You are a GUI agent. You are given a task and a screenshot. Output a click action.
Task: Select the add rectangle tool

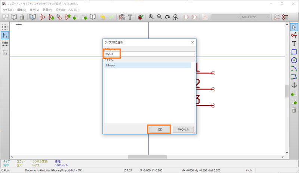coord(294,52)
